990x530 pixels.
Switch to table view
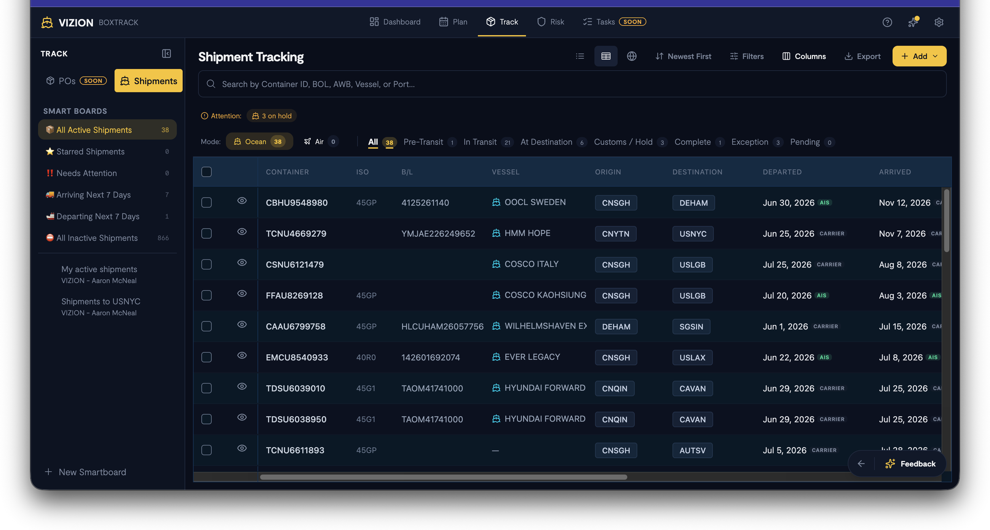coord(606,56)
